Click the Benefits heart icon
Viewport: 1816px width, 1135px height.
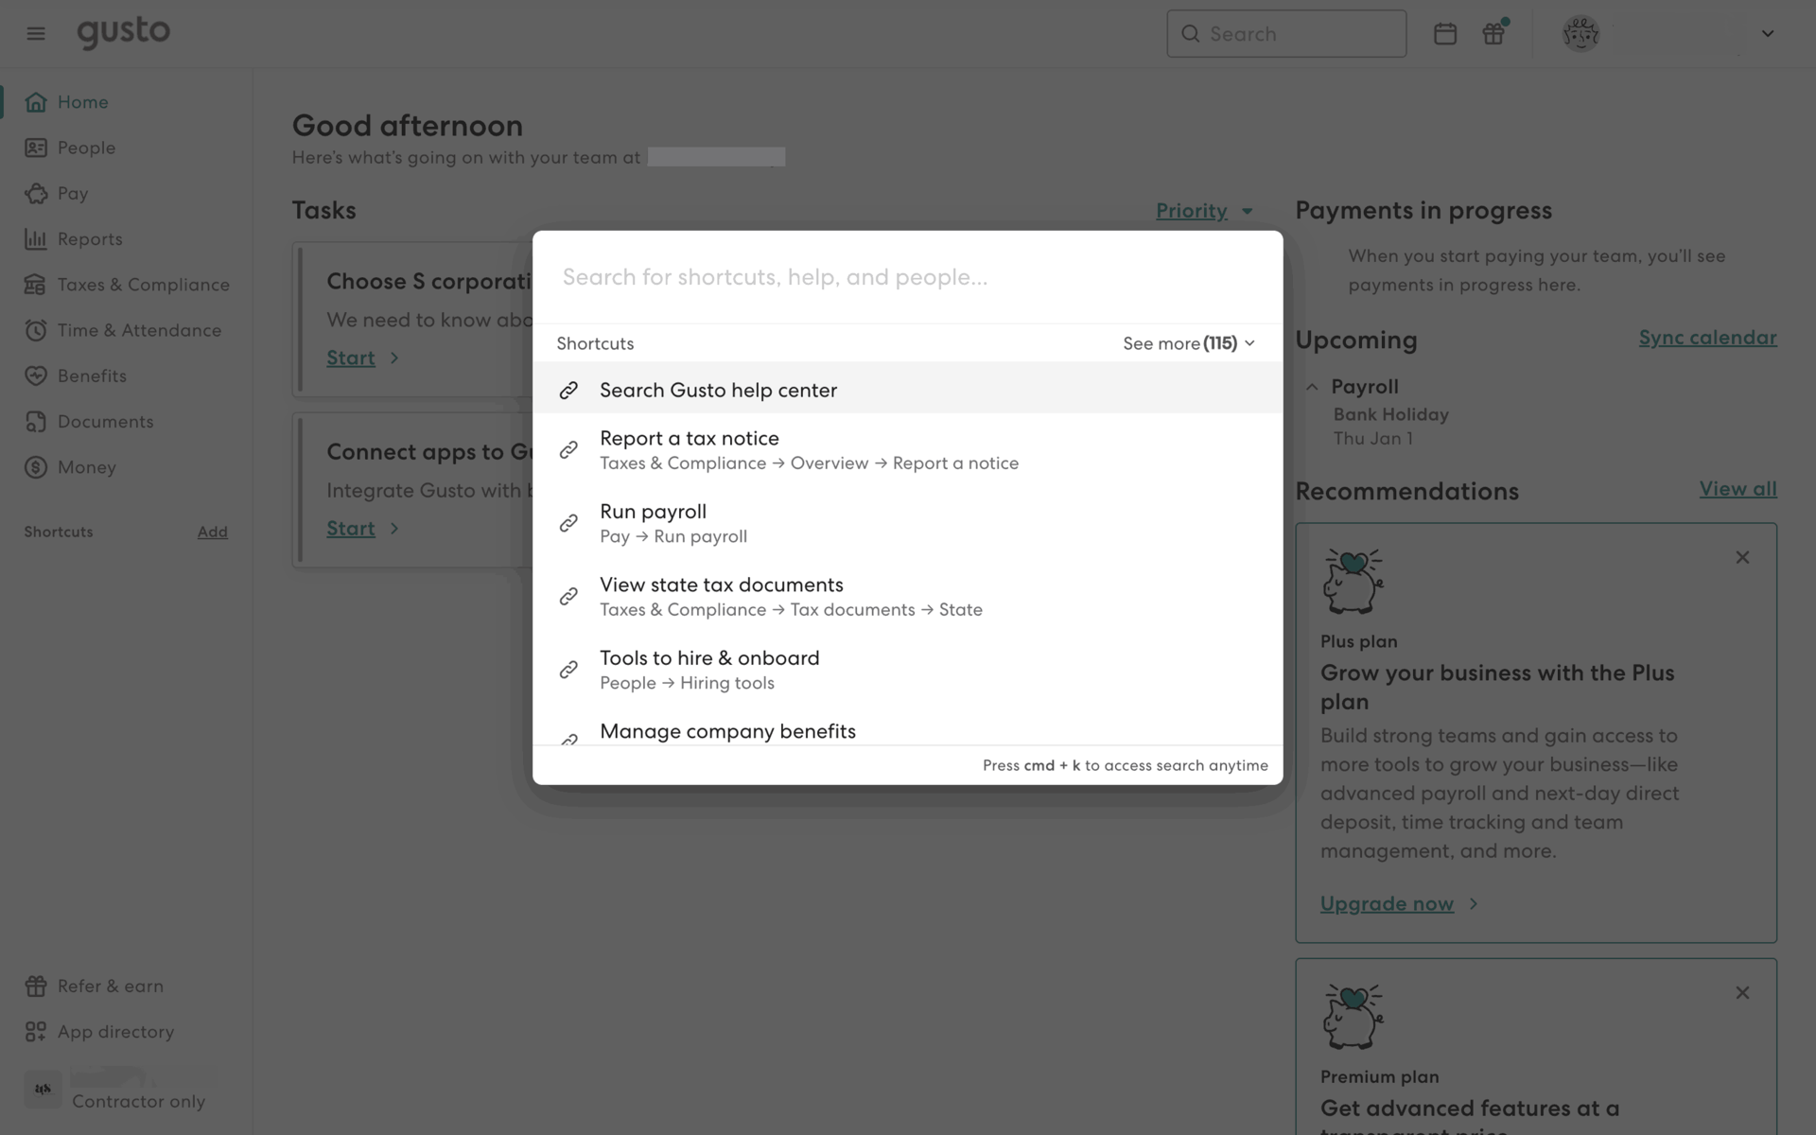[36, 375]
